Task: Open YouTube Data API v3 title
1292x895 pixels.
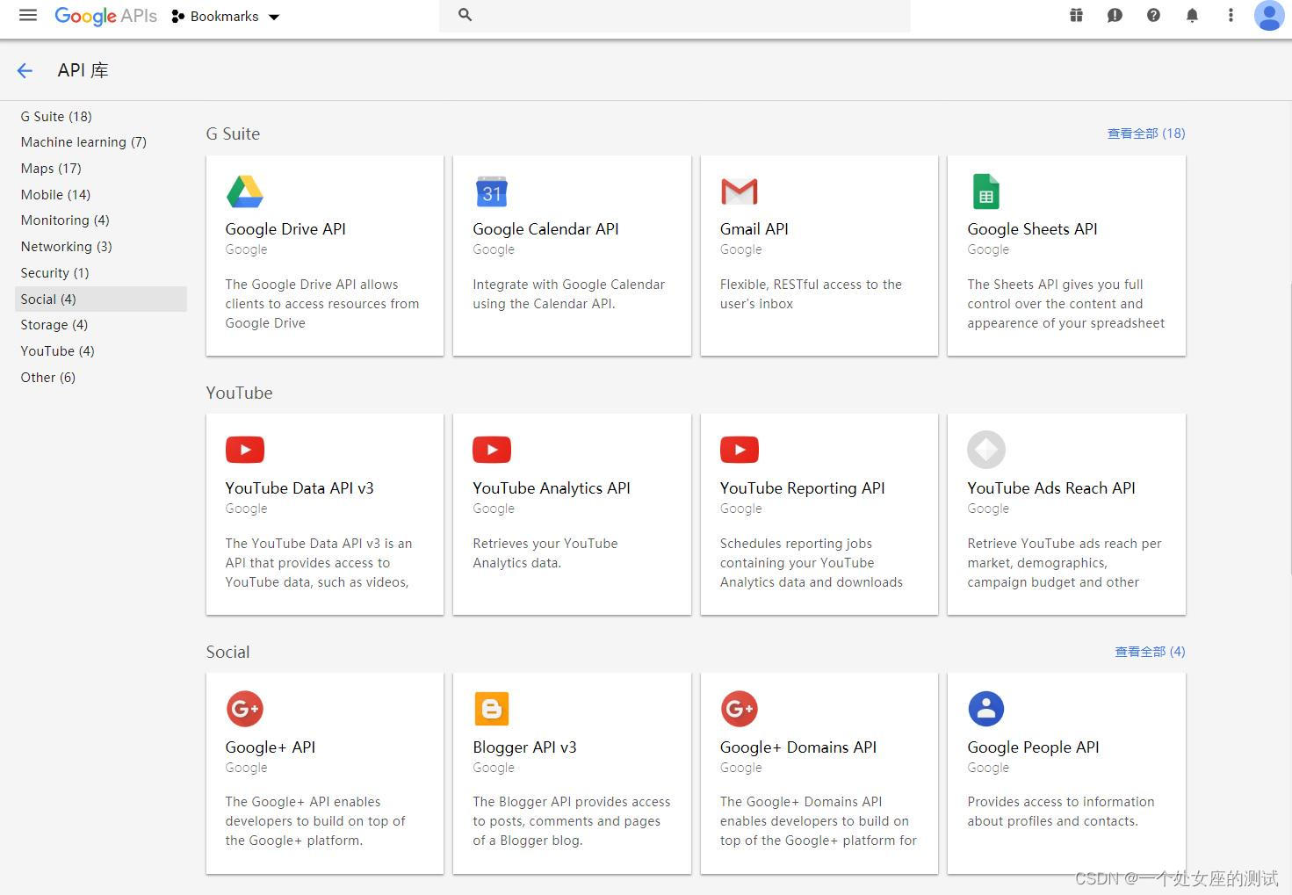Action: 300,488
